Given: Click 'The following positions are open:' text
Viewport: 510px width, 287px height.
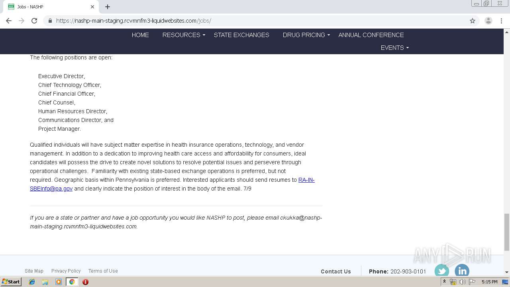Looking at the screenshot, I should click(71, 57).
